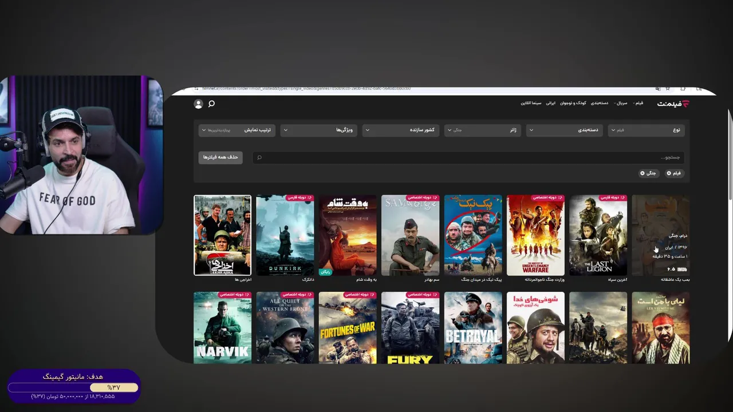Click the streamer webcam overlay
Image resolution: width=733 pixels, height=412 pixels.
pos(81,155)
